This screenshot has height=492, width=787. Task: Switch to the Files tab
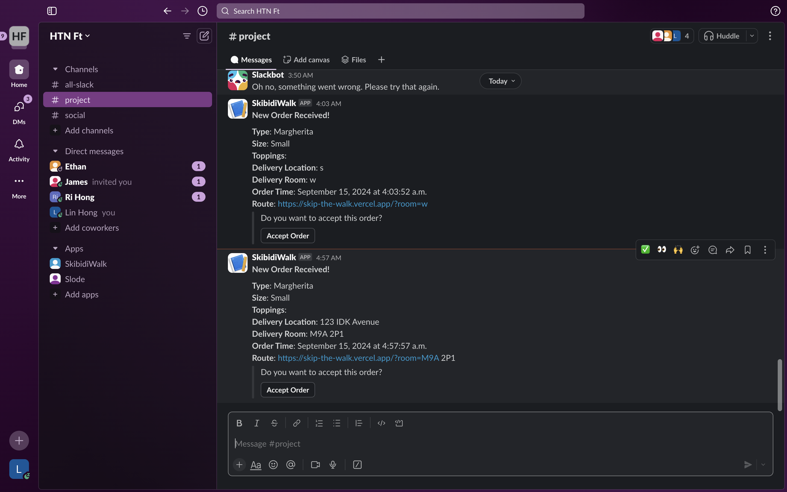(x=354, y=60)
